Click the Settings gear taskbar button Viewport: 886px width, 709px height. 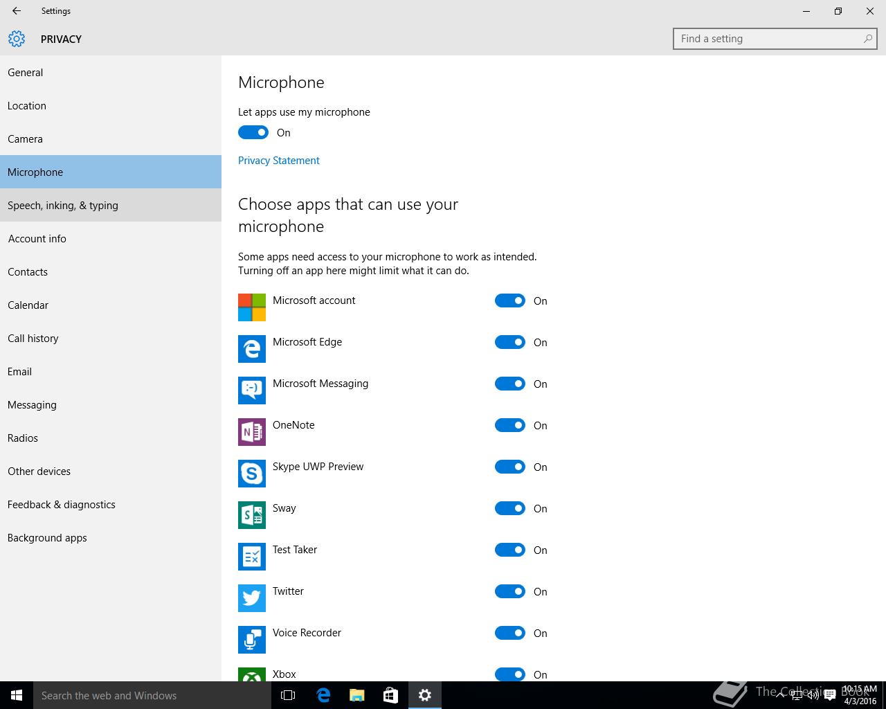tap(425, 695)
